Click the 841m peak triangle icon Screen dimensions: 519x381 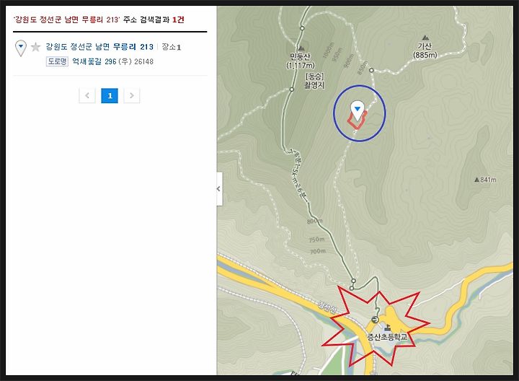click(476, 180)
